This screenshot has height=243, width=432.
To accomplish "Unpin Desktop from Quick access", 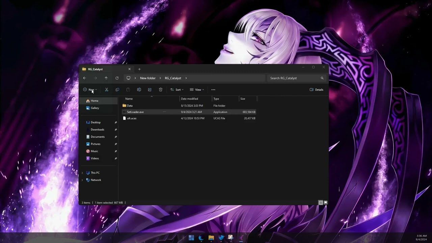I will point(116,123).
